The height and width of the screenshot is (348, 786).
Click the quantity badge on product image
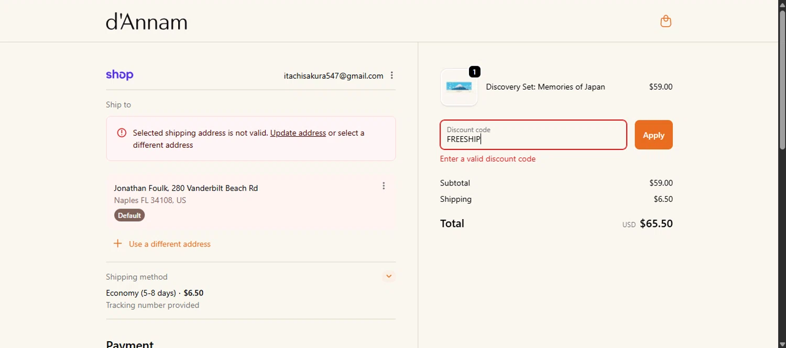click(x=474, y=72)
